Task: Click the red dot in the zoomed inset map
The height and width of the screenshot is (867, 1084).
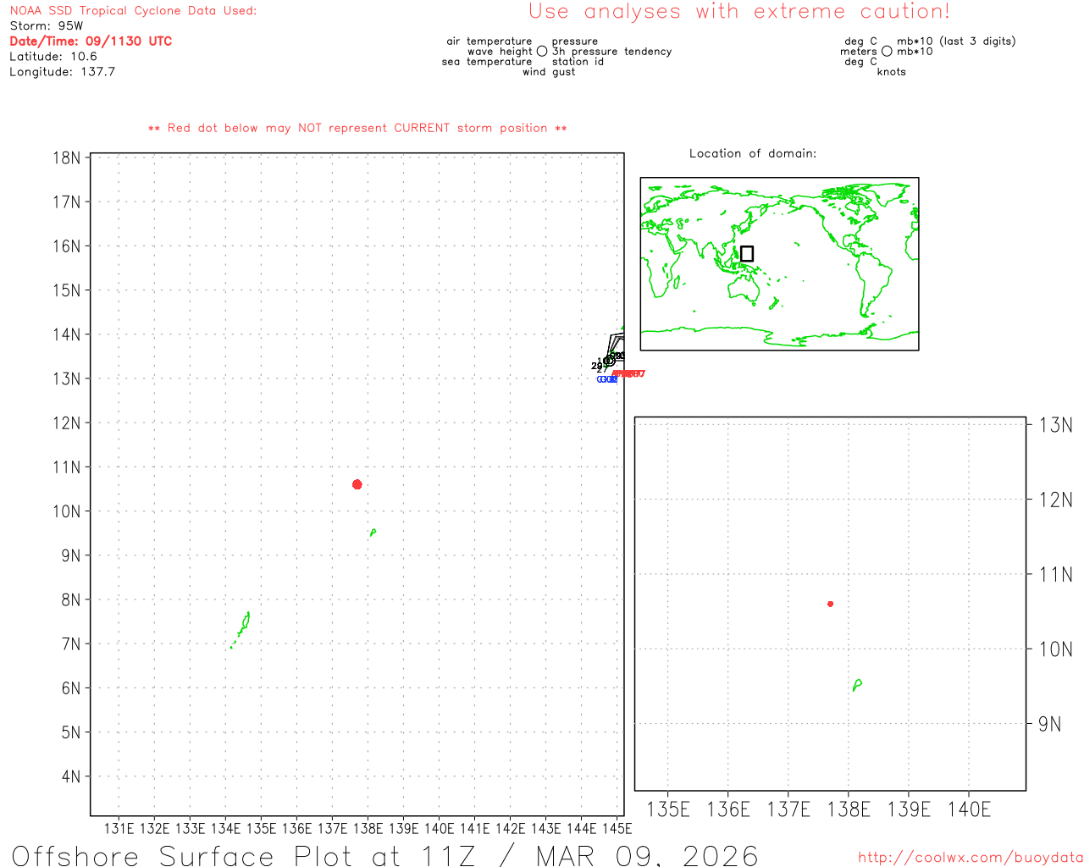Action: 830,604
